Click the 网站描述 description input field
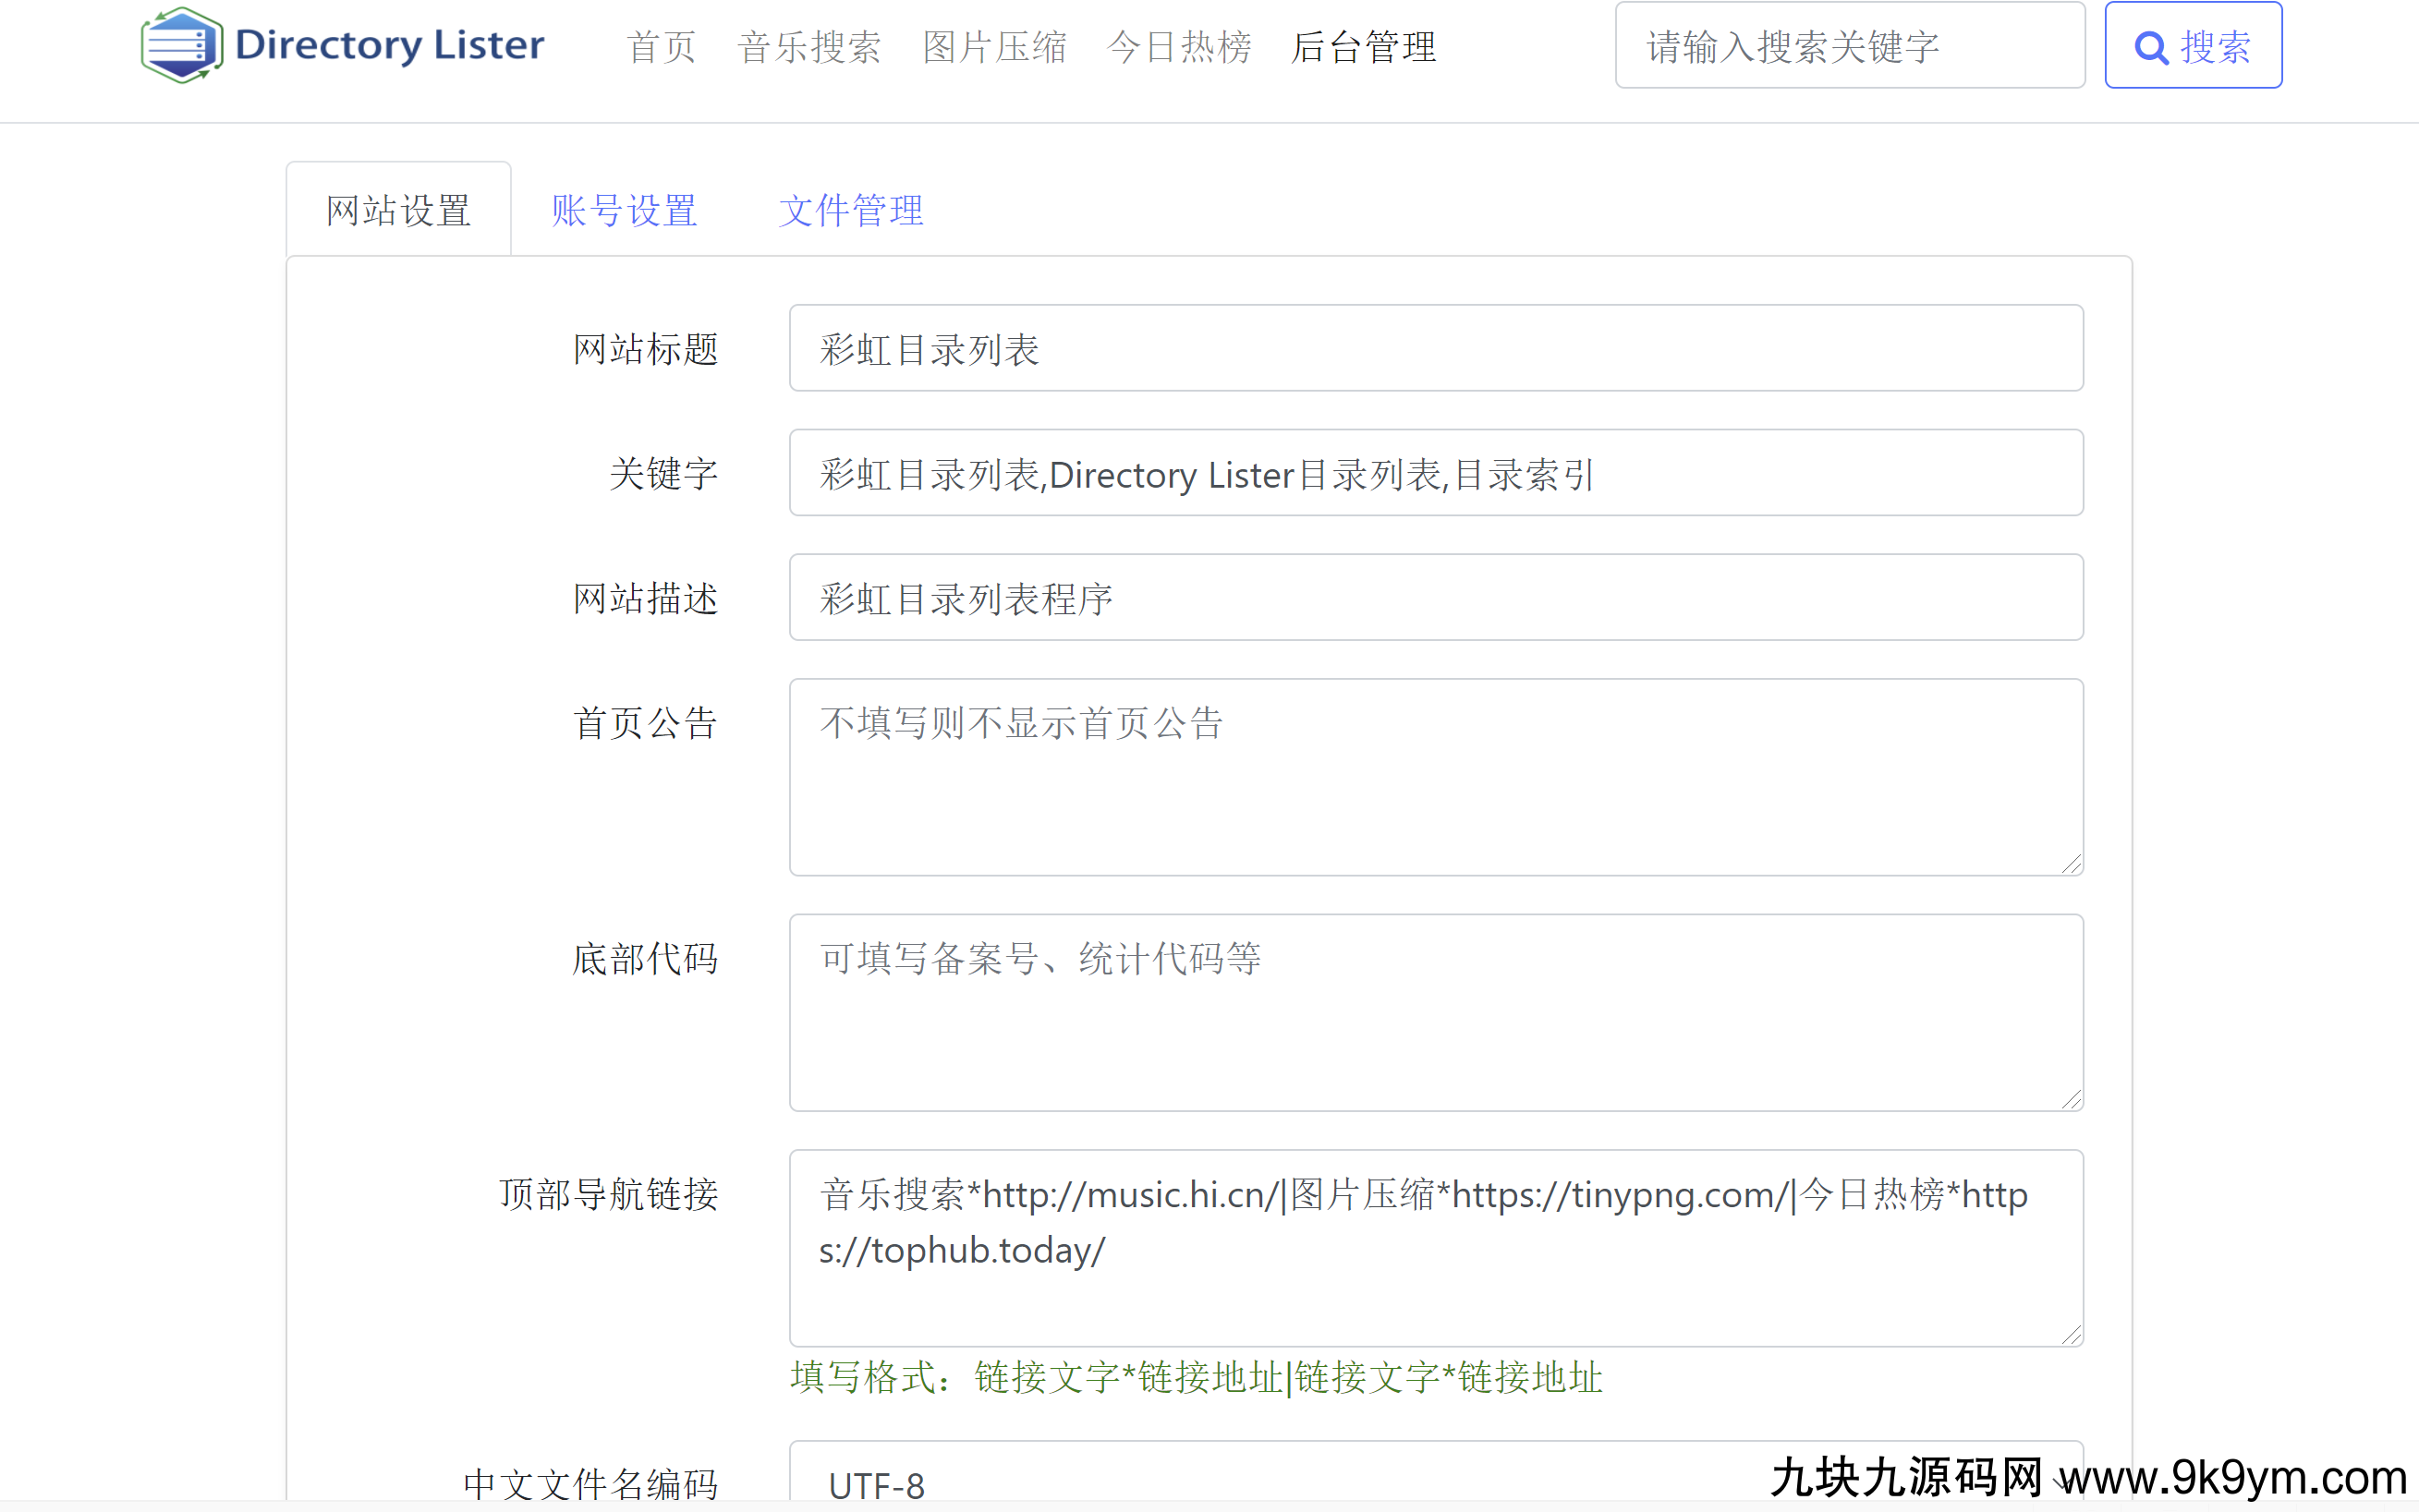The image size is (2419, 1512). tap(1436, 598)
